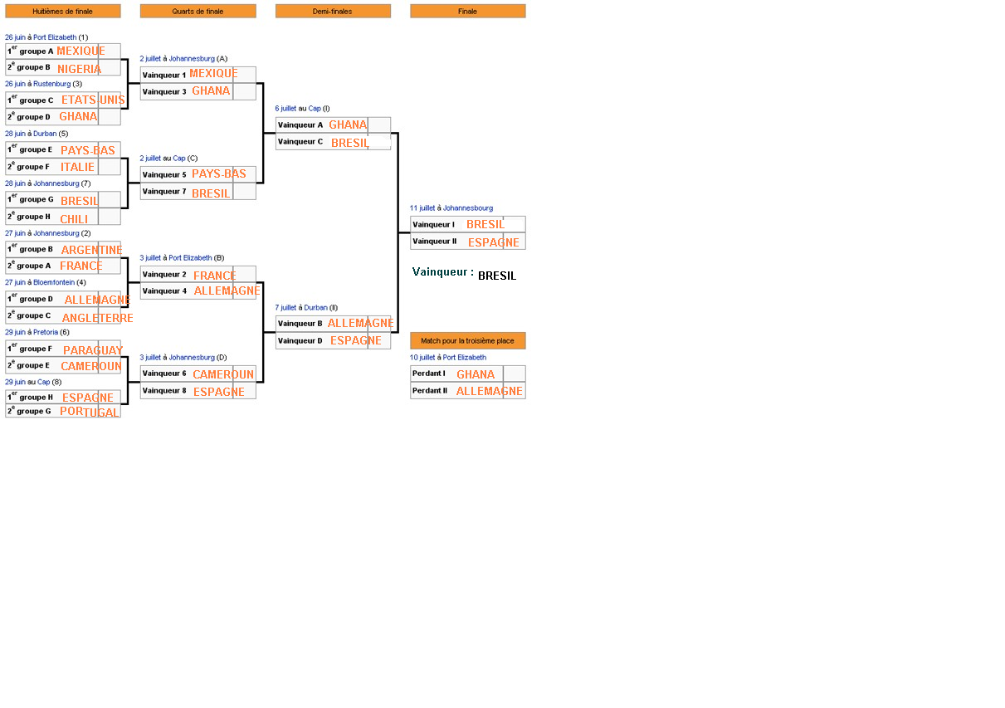Select PORTUGAL in the 2e groupe G row
Image resolution: width=1005 pixels, height=708 pixels.
point(89,412)
